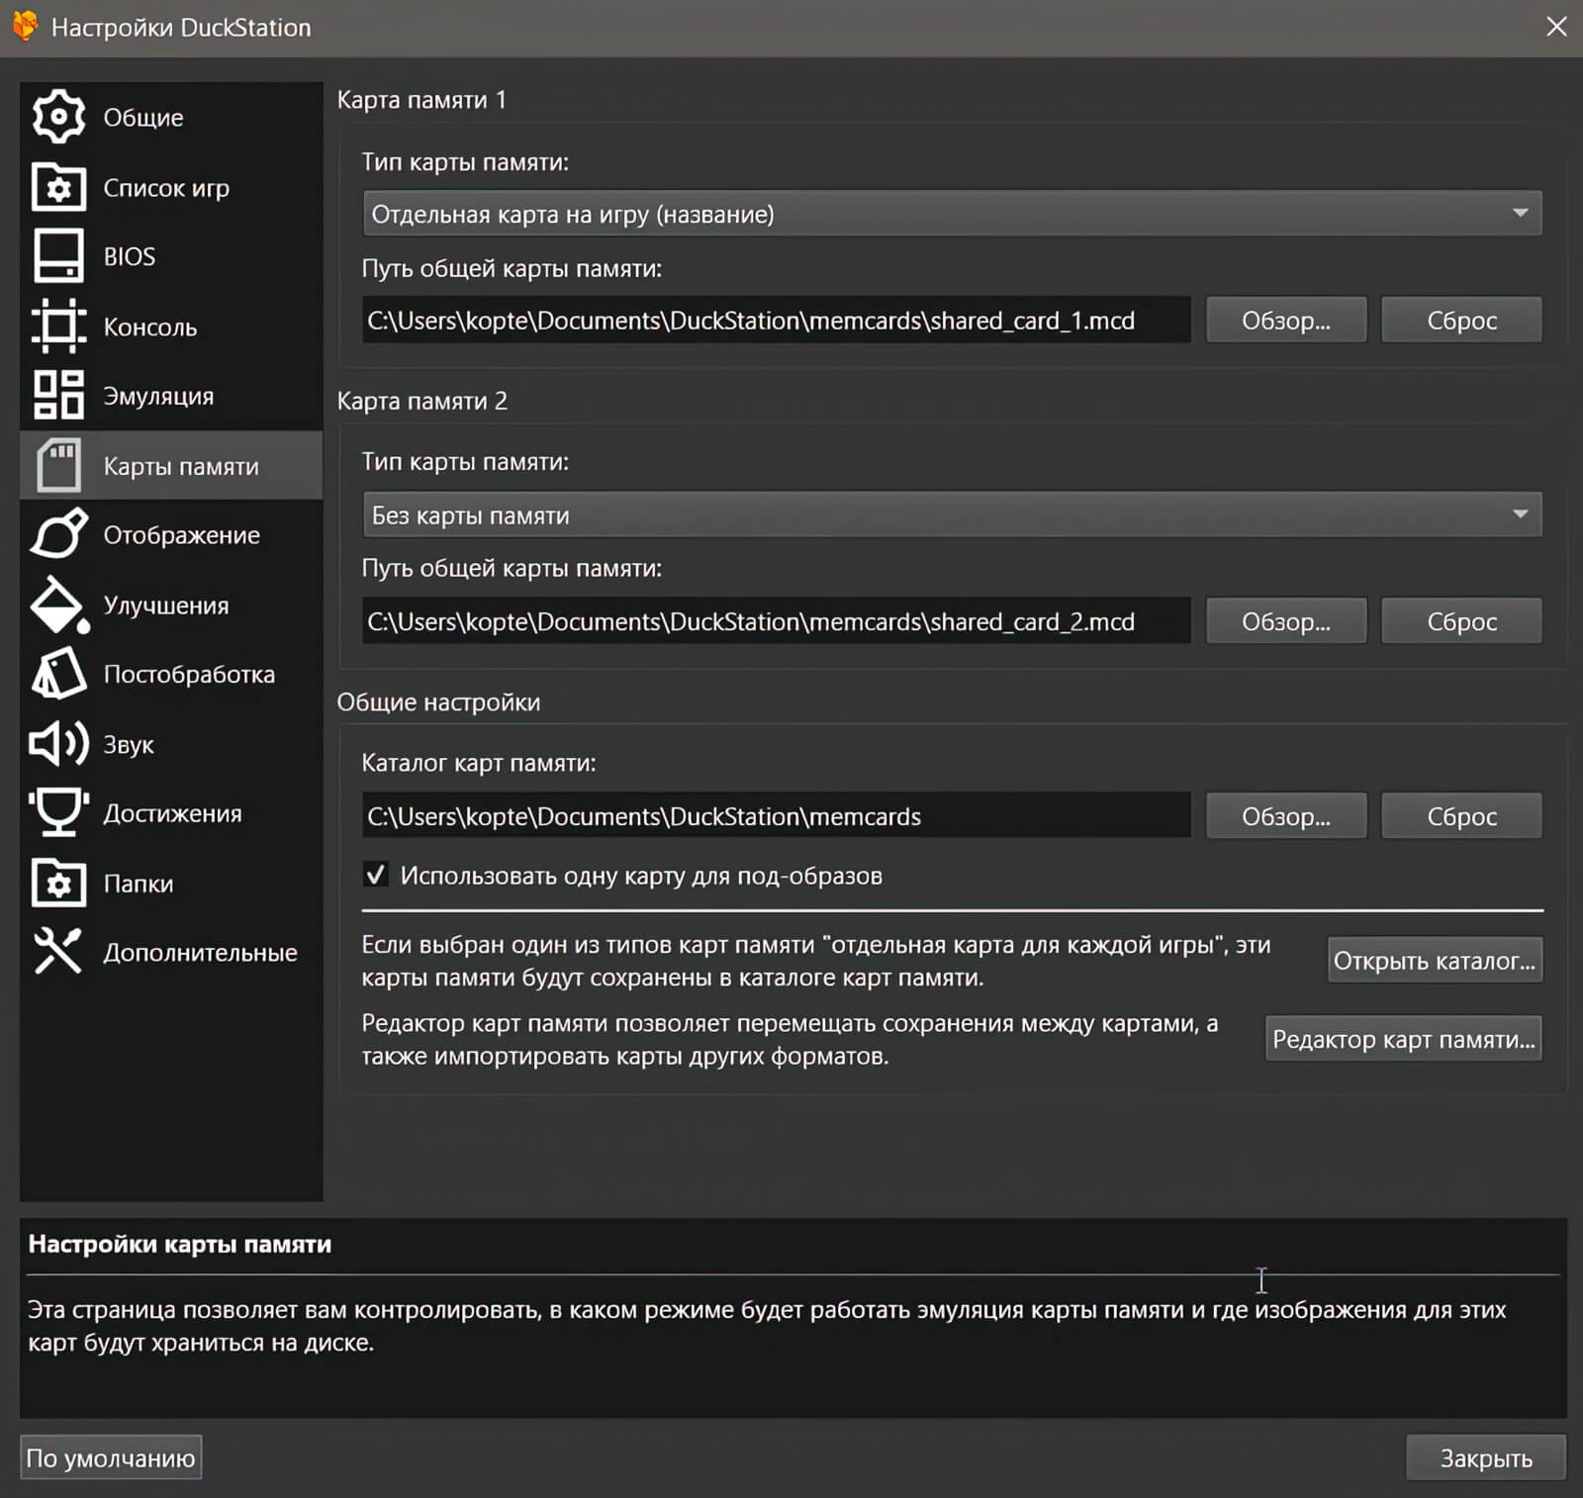Click the Настройки карты памяти help title
The width and height of the screenshot is (1583, 1498).
coord(180,1244)
